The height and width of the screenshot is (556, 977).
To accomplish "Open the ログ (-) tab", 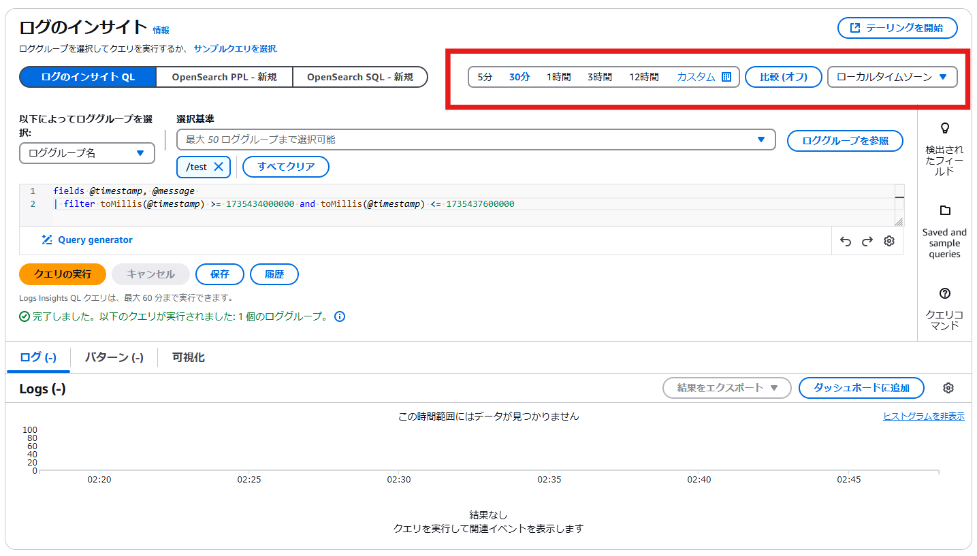I will 38,357.
